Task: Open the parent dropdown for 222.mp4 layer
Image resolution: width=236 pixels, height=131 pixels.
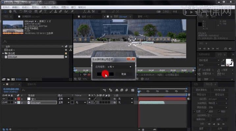Action: click(126, 103)
